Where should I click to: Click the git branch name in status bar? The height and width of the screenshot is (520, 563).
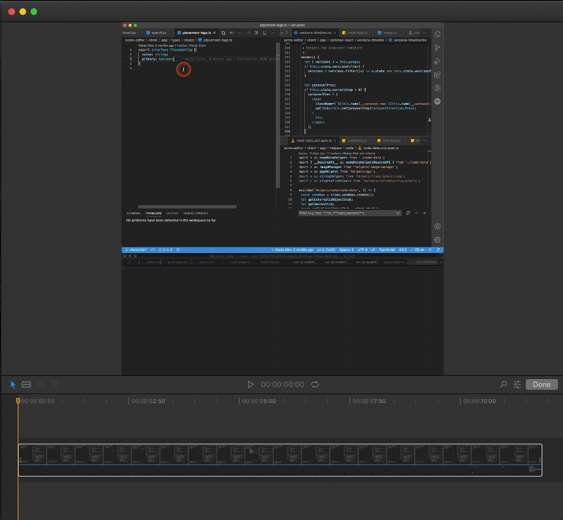(136, 250)
